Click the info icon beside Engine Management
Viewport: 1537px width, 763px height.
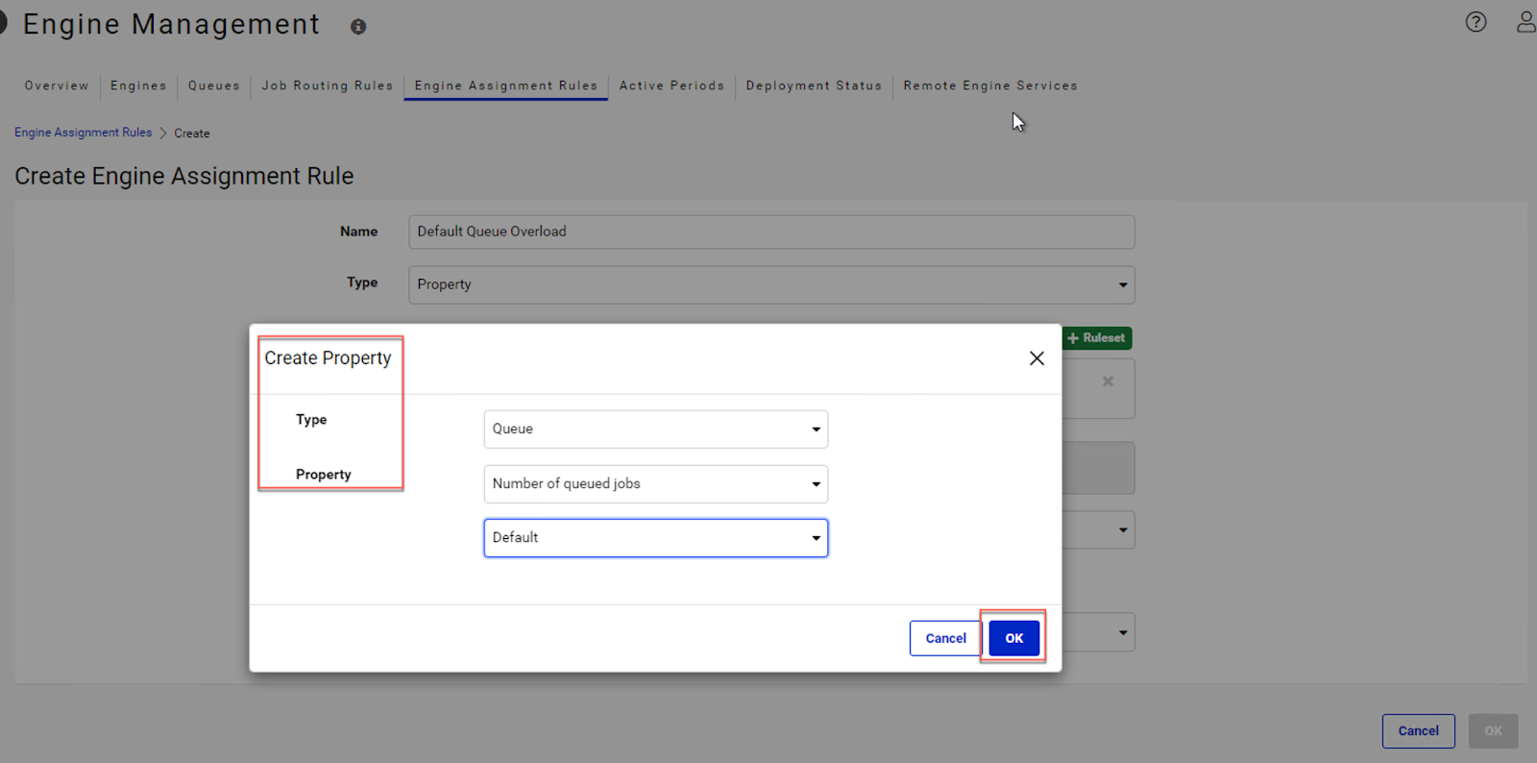[358, 27]
